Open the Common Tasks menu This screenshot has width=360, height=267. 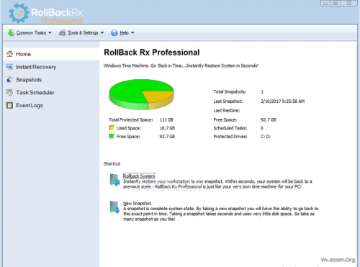click(x=30, y=32)
